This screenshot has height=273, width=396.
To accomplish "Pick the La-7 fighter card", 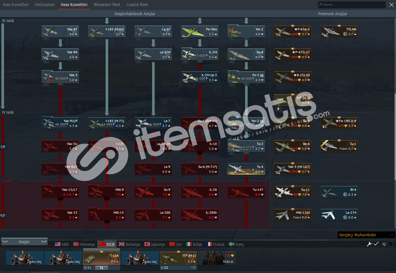I will (x=153, y=123).
